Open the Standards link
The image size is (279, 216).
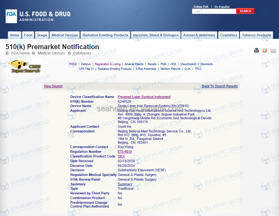206,64
